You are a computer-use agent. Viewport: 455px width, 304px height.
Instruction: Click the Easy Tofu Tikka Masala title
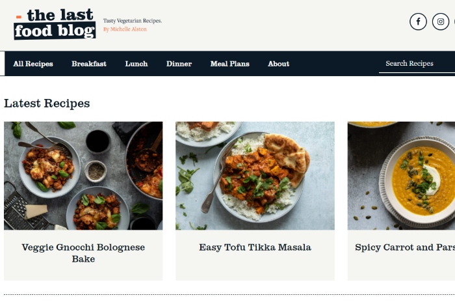(x=255, y=247)
